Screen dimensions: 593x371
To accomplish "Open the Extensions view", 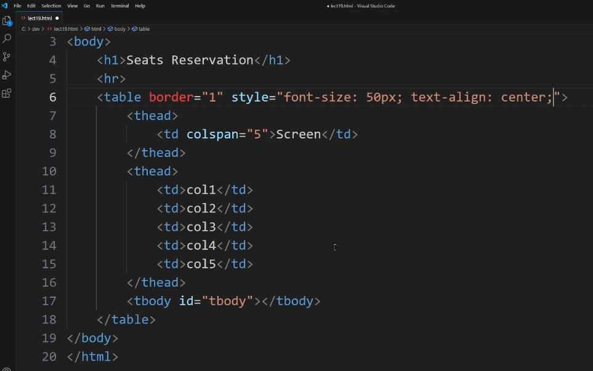I will (7, 93).
